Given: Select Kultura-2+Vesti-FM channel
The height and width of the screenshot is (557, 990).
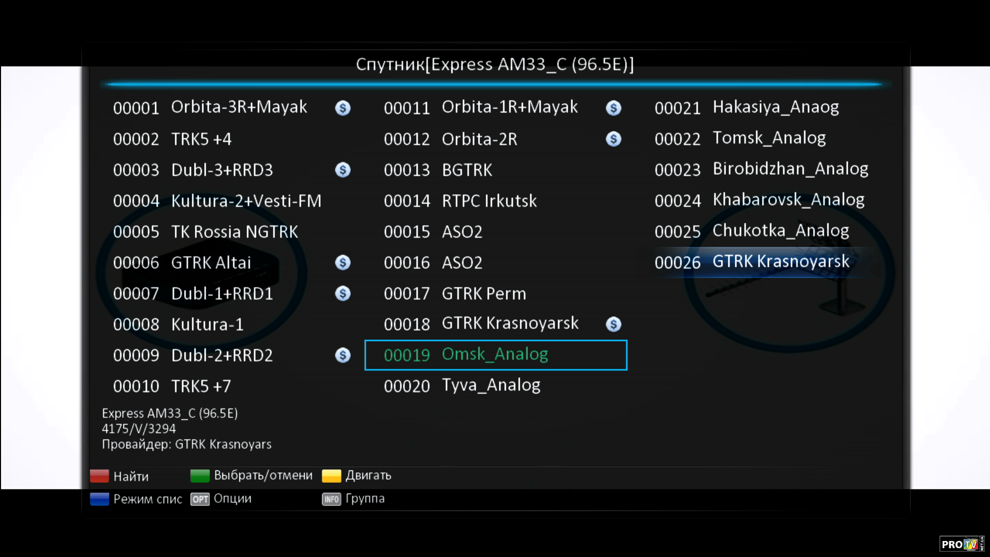Looking at the screenshot, I should 246,201.
